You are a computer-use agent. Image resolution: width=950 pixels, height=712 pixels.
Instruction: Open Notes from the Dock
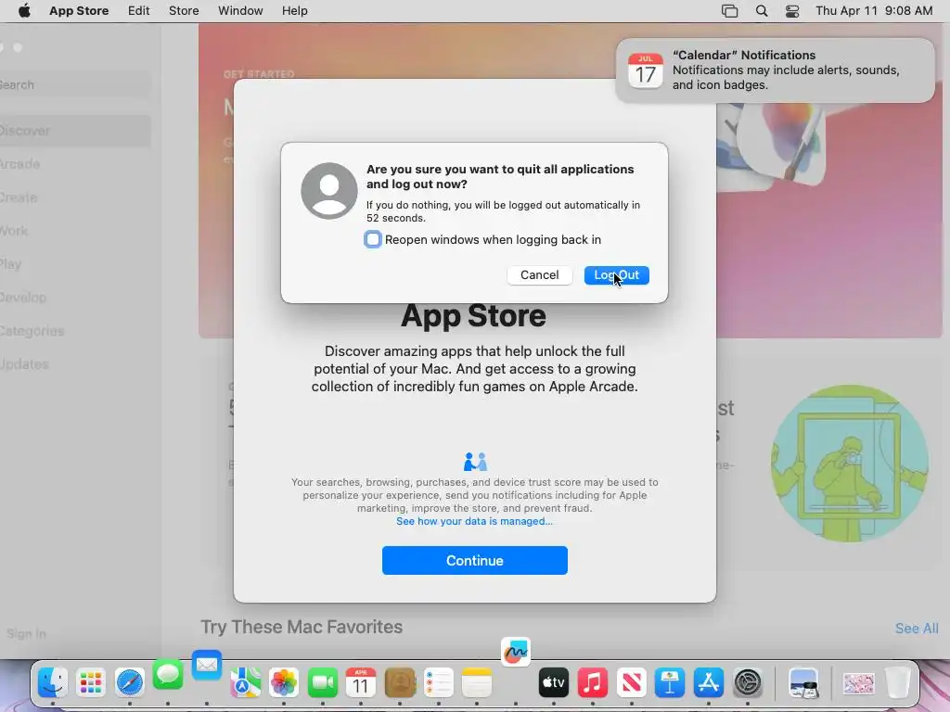[477, 683]
